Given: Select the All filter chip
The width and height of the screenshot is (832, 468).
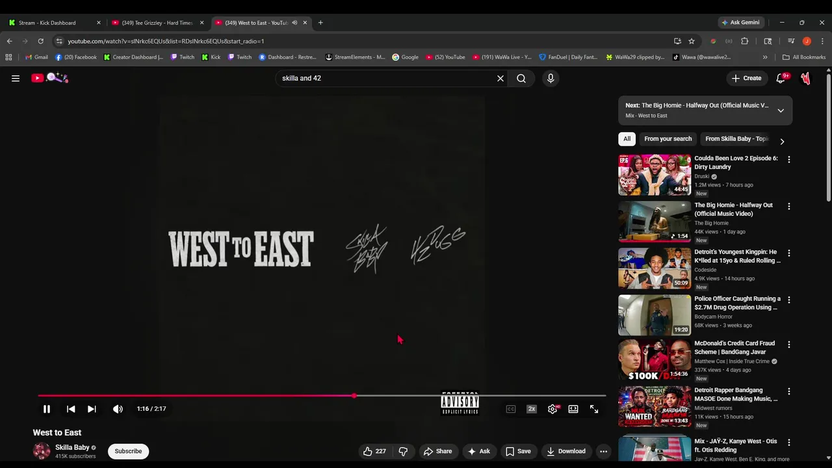Looking at the screenshot, I should coord(627,138).
